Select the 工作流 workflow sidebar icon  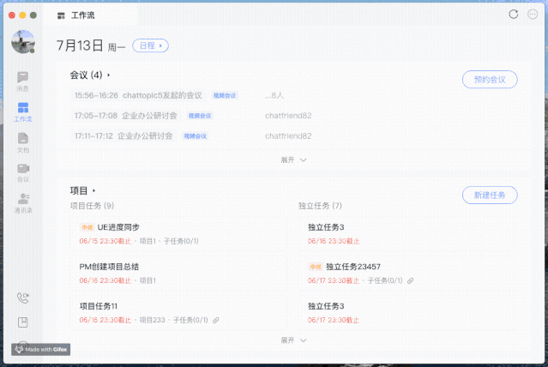(23, 110)
